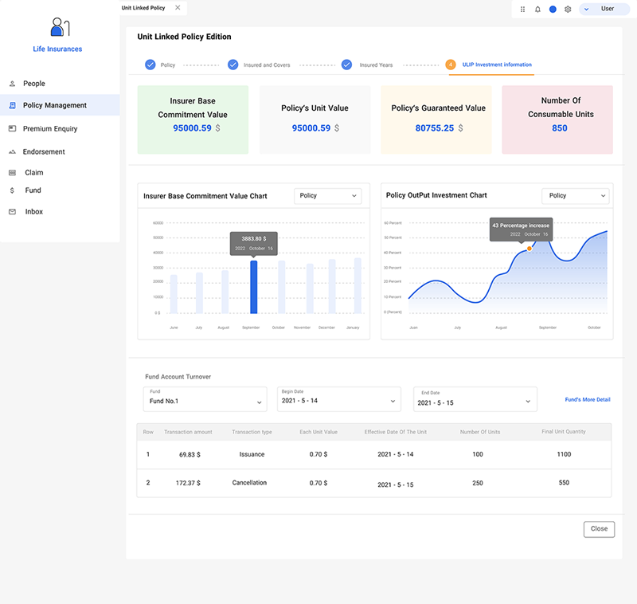Open the Fund's More Detail link
This screenshot has width=637, height=604.
click(x=587, y=399)
